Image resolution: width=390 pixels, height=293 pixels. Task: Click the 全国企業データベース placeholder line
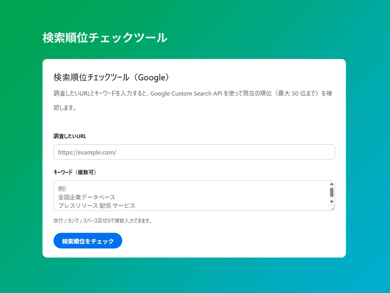coord(86,197)
